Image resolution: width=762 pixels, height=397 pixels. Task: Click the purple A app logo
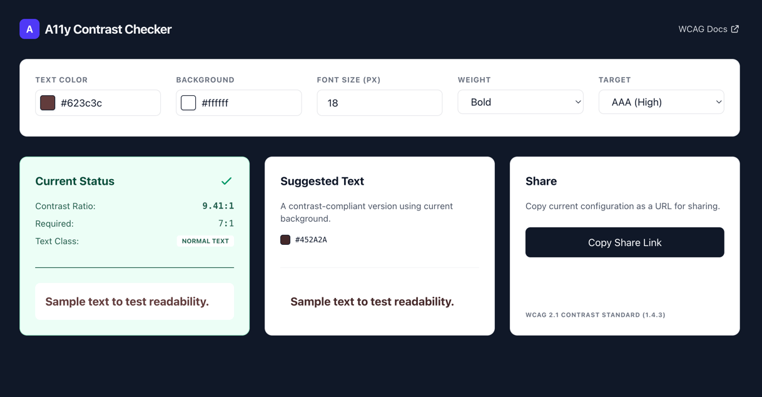[x=29, y=29]
